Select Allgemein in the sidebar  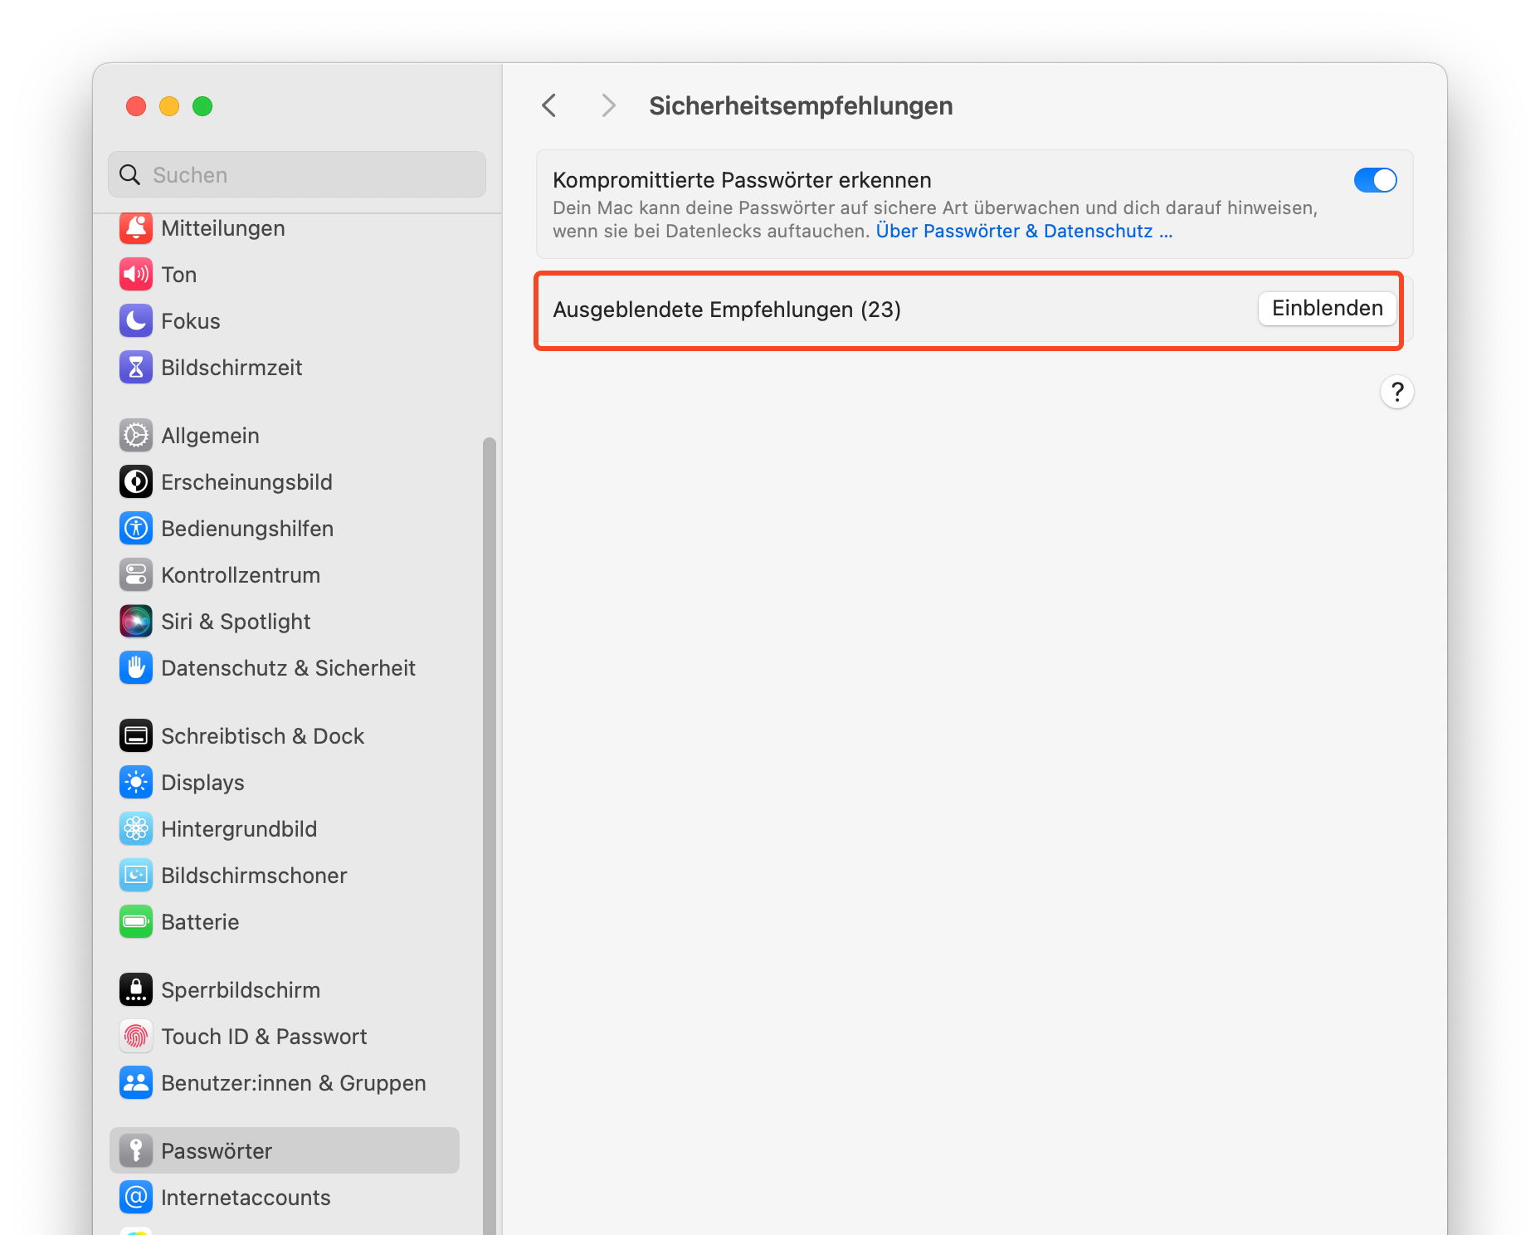[x=210, y=436]
